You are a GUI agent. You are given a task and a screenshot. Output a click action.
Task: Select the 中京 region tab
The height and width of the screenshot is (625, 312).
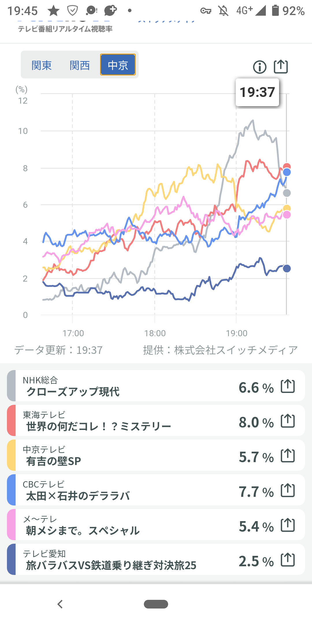118,65
